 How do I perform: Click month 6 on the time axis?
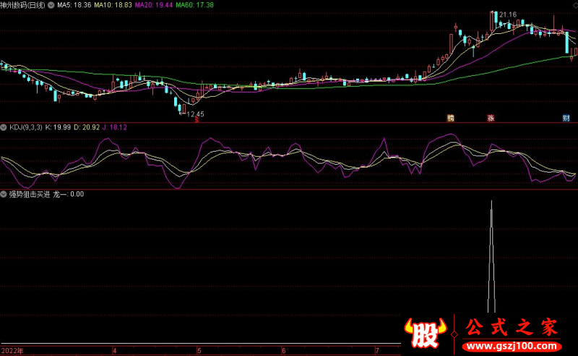tap(284, 351)
